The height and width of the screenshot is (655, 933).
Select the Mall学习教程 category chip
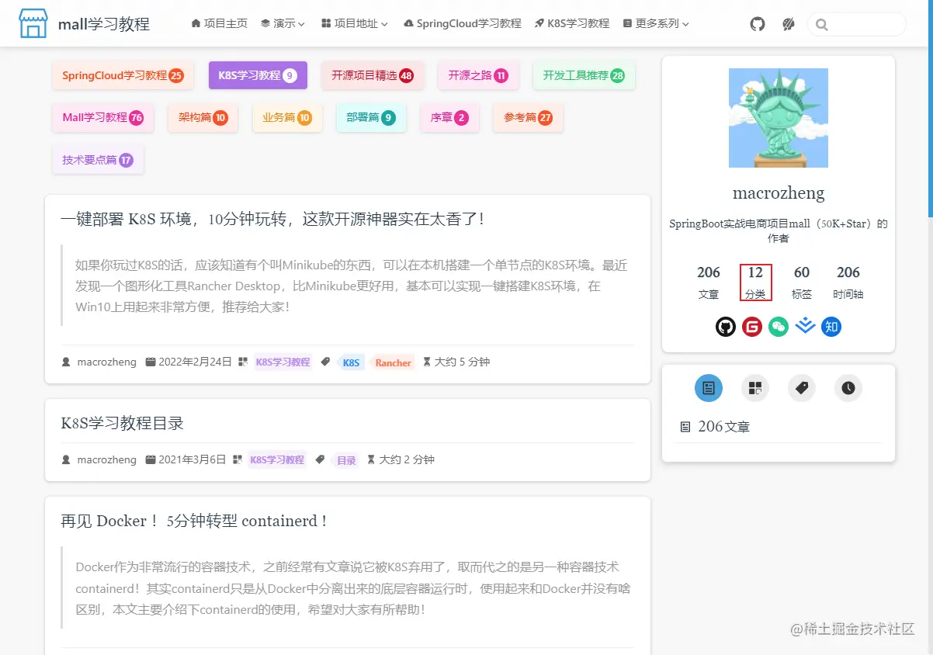pyautogui.click(x=103, y=117)
